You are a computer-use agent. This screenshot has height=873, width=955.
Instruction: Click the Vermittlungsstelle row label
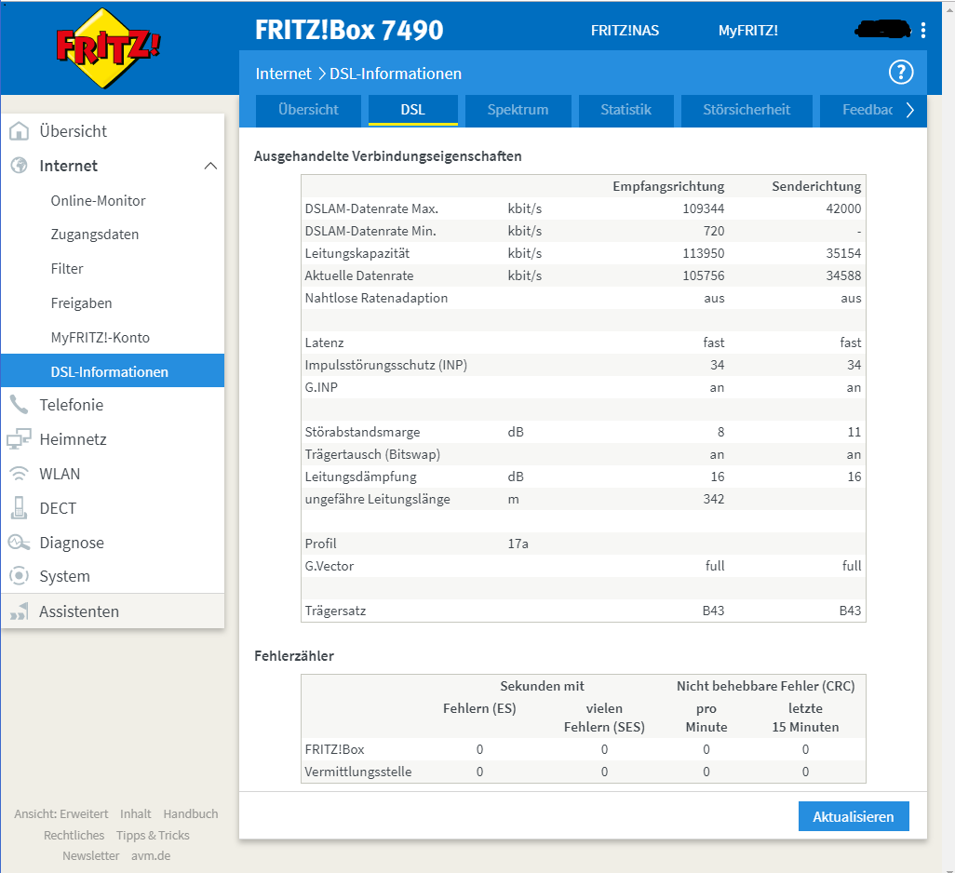(358, 772)
